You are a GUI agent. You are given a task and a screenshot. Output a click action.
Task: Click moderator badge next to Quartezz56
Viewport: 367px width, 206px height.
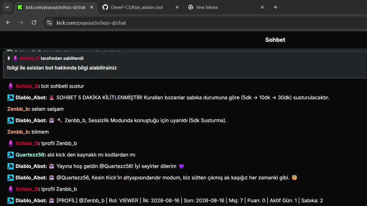point(11,155)
